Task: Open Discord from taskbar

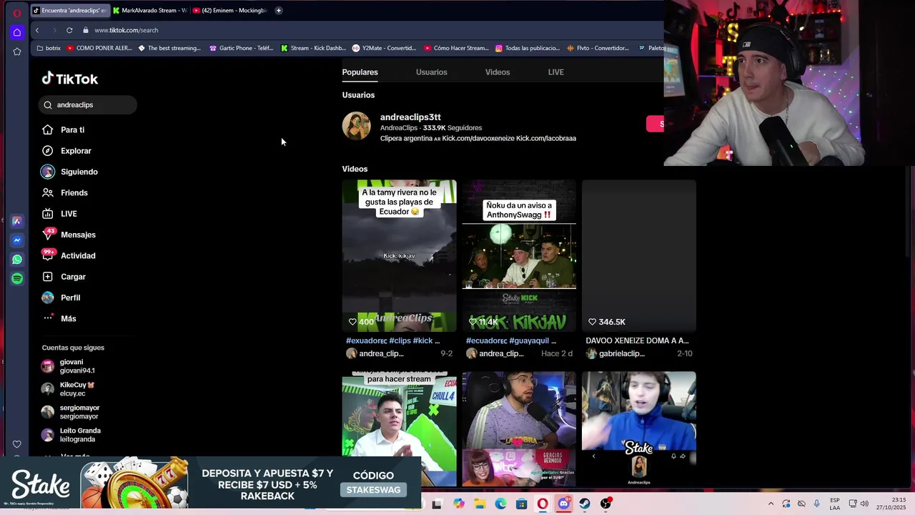Action: click(563, 504)
